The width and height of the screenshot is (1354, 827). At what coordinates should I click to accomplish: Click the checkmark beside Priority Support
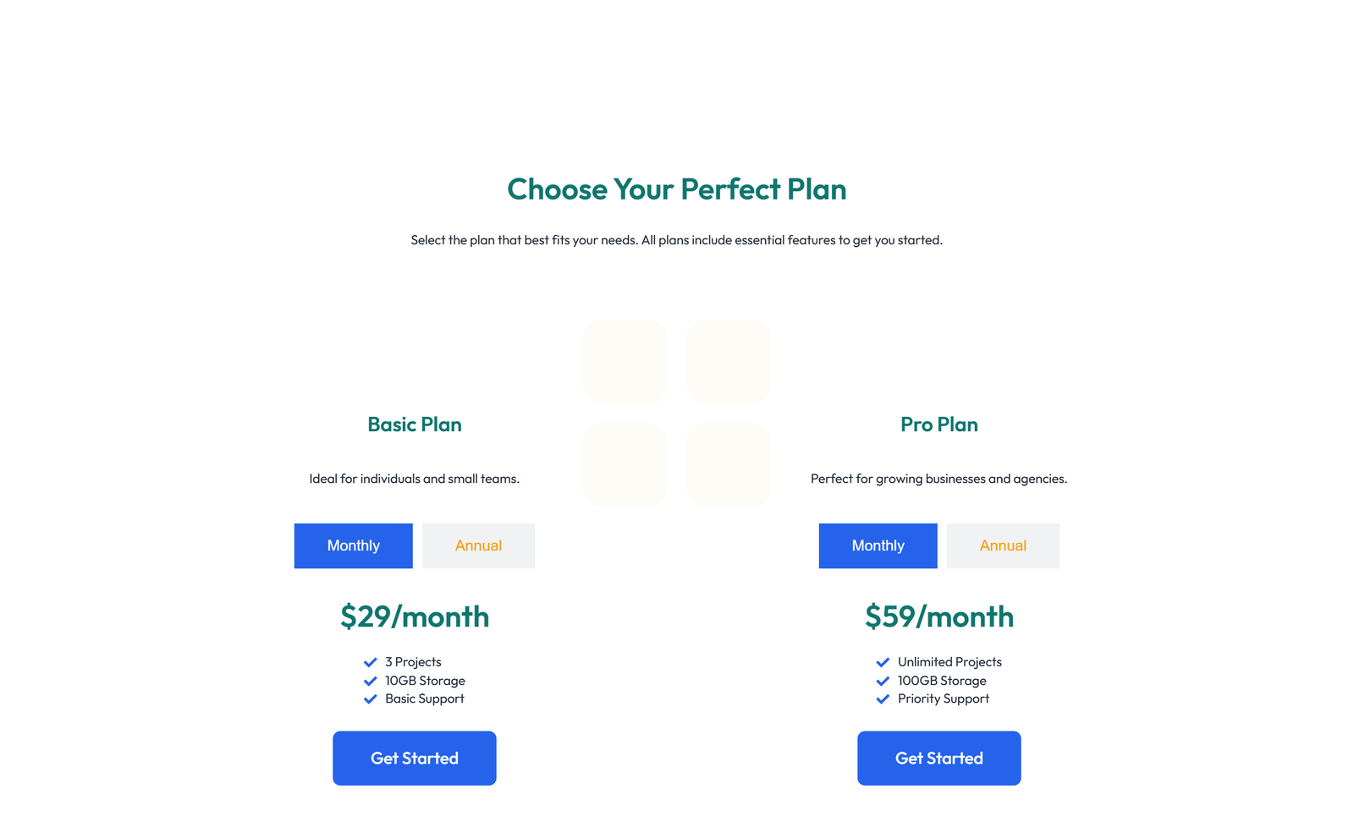click(883, 698)
